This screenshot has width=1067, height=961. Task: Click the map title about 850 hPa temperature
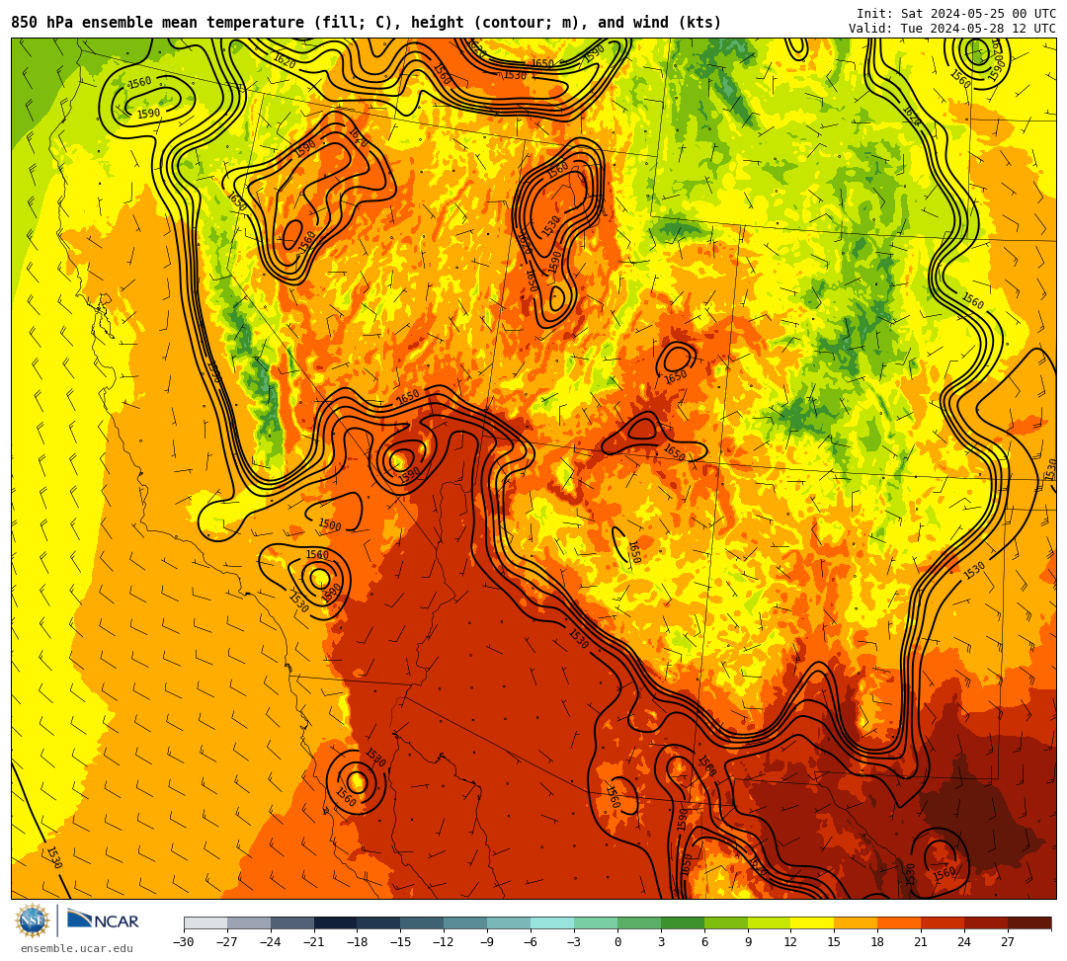coord(367,23)
